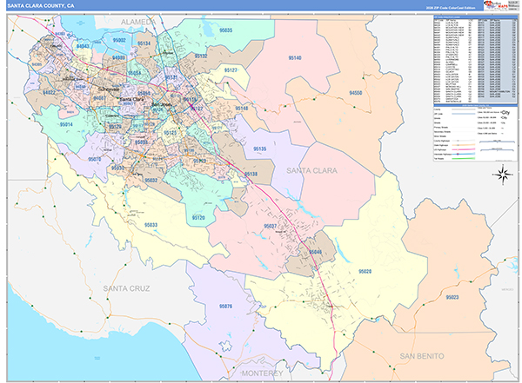The image size is (522, 383).
Task: Click the SANTA CRUZ county label
Action: [x=127, y=287]
